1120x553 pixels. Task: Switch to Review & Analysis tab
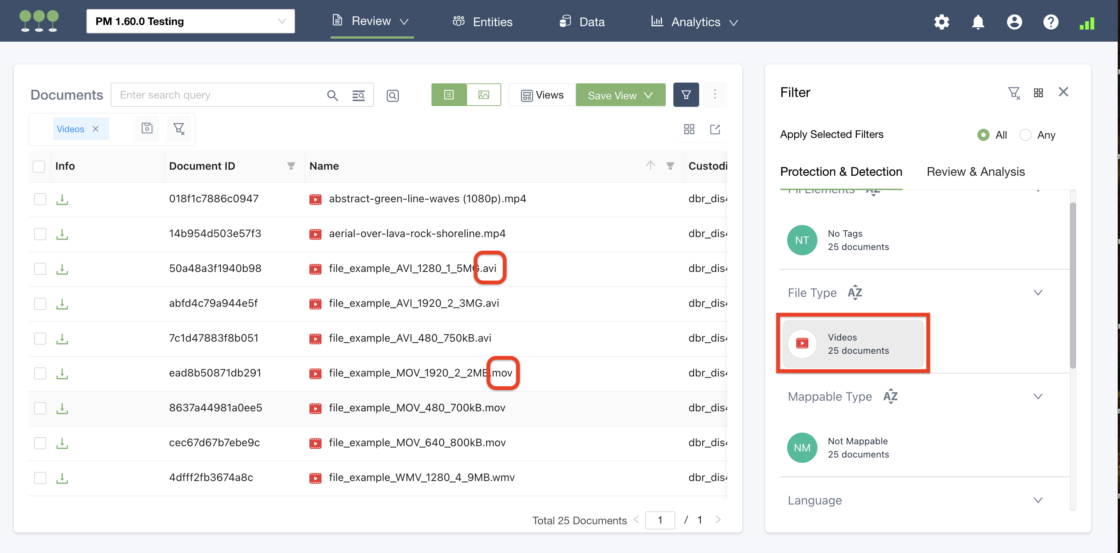(975, 172)
